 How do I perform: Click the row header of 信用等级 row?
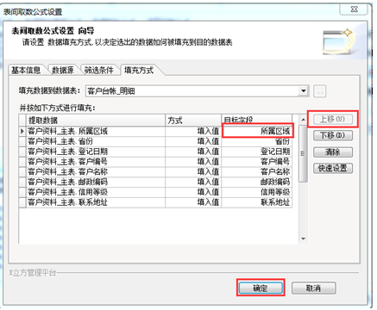point(22,192)
